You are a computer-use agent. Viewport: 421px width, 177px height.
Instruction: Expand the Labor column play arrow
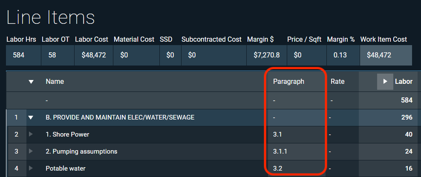point(385,81)
